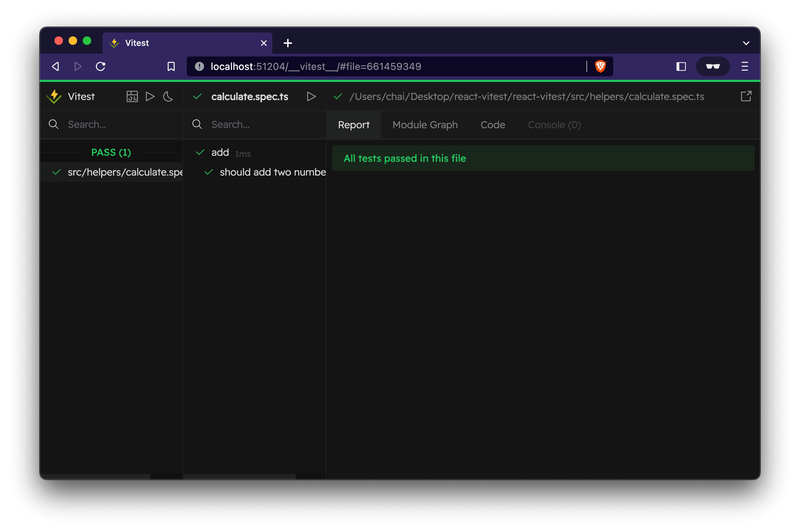Open file in editor via external link icon
Viewport: 800px width, 532px height.
(746, 96)
